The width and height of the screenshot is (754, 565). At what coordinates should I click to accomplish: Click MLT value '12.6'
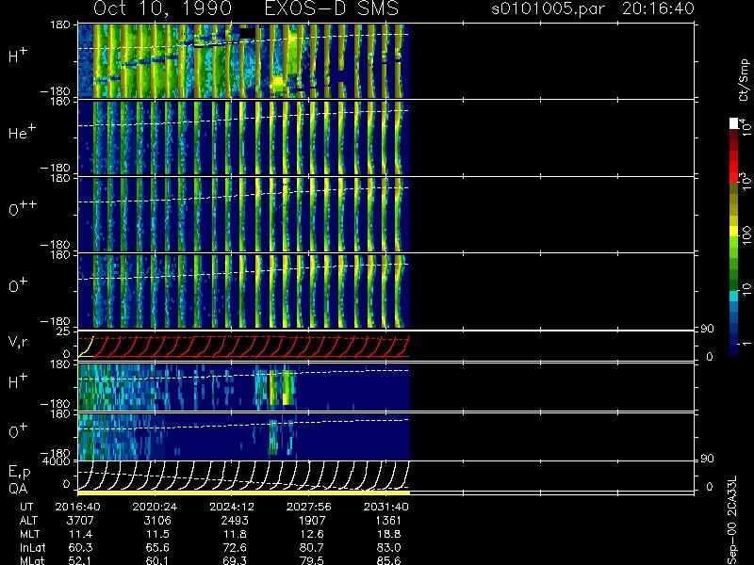pyautogui.click(x=312, y=534)
